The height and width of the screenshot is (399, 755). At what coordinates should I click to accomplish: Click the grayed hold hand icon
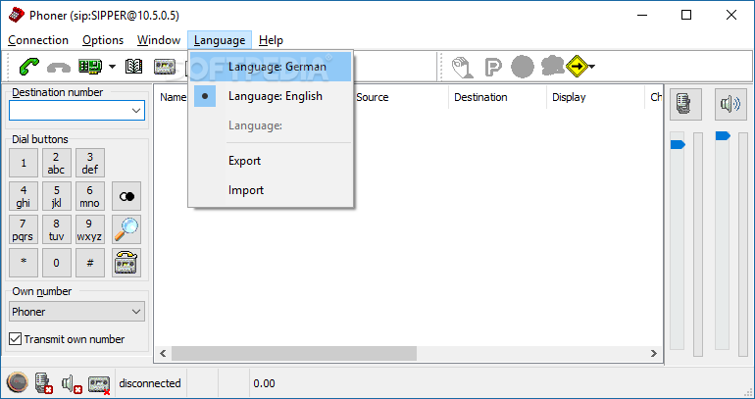point(462,67)
